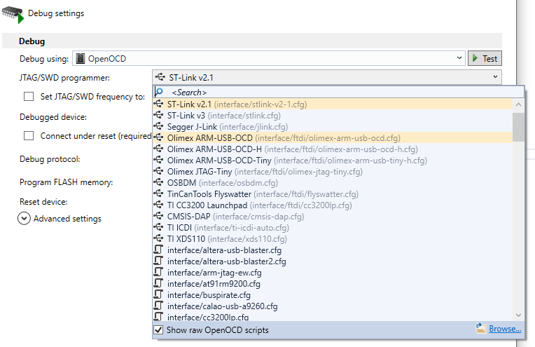Select TinCanTools Flyswatter

(x=333, y=194)
